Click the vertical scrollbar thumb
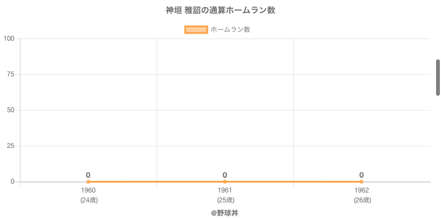The width and height of the screenshot is (441, 220). click(x=438, y=77)
